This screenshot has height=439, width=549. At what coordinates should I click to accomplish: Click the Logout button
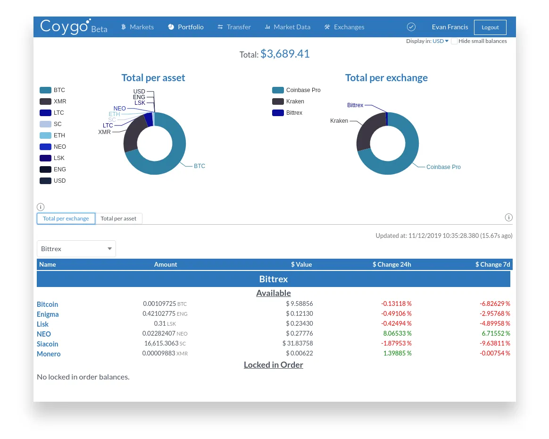coord(490,27)
